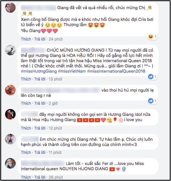Image resolution: width=171 pixels, height=181 pixels.
Task: Reply to the comment posted 24 phút ago
Action: point(40,39)
